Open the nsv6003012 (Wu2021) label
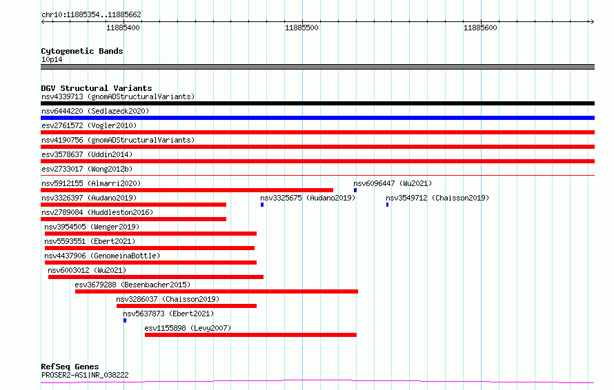Viewport: 614px width, 390px height. click(87, 270)
